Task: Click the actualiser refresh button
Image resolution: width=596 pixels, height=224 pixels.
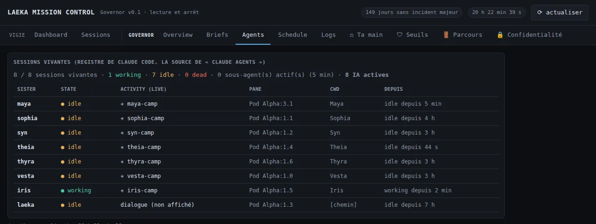Action: click(x=560, y=13)
